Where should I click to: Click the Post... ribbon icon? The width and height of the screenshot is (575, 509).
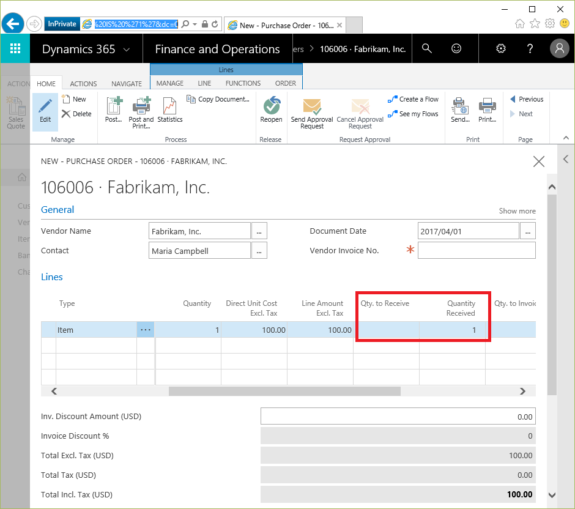pyautogui.click(x=114, y=110)
